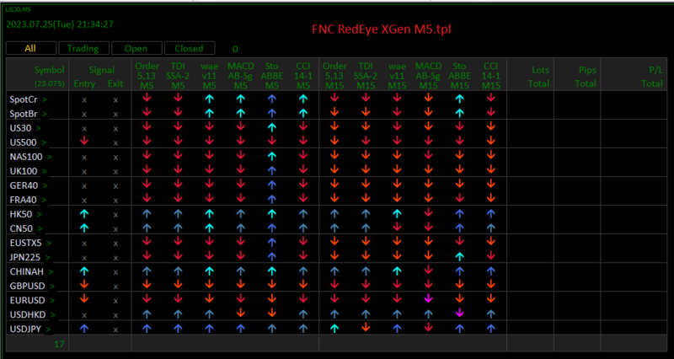This screenshot has height=359, width=674.
Task: Click SpotCr Order 5,13 M5 down arrow
Action: pyautogui.click(x=147, y=98)
